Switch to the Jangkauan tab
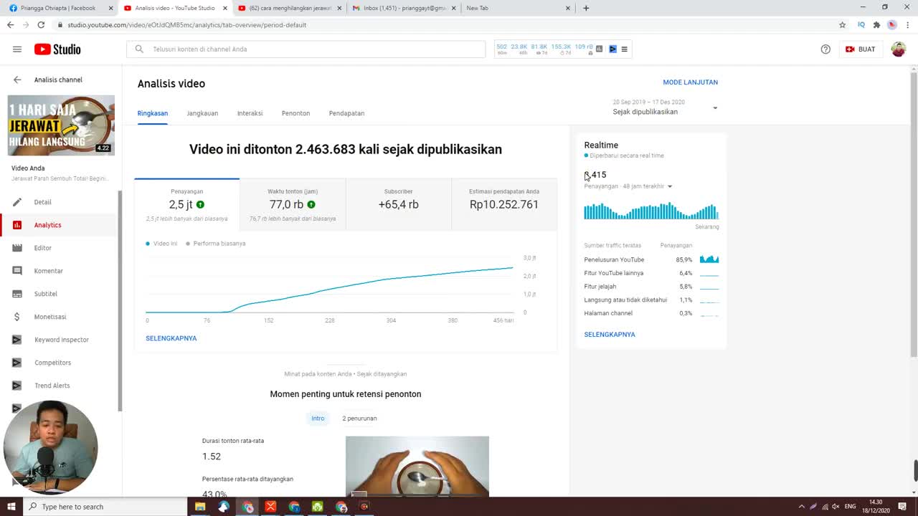This screenshot has width=918, height=516. [x=202, y=113]
